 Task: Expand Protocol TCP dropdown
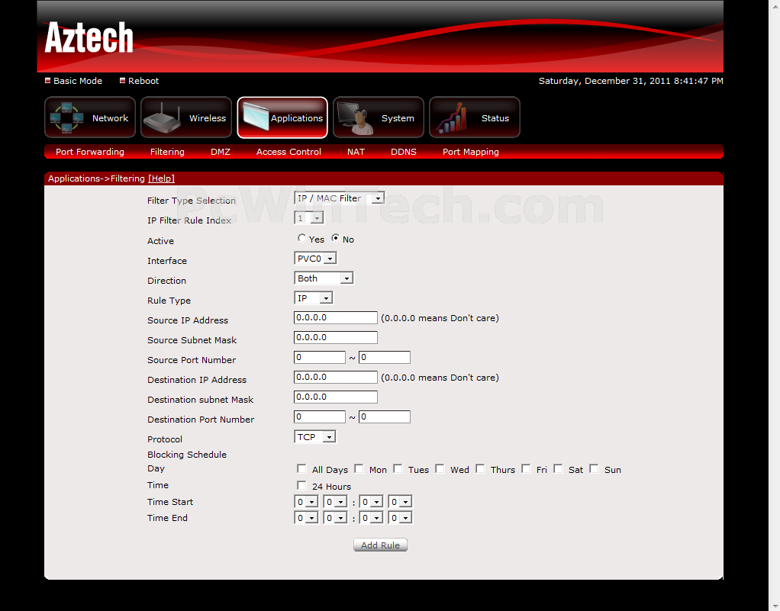pyautogui.click(x=315, y=437)
